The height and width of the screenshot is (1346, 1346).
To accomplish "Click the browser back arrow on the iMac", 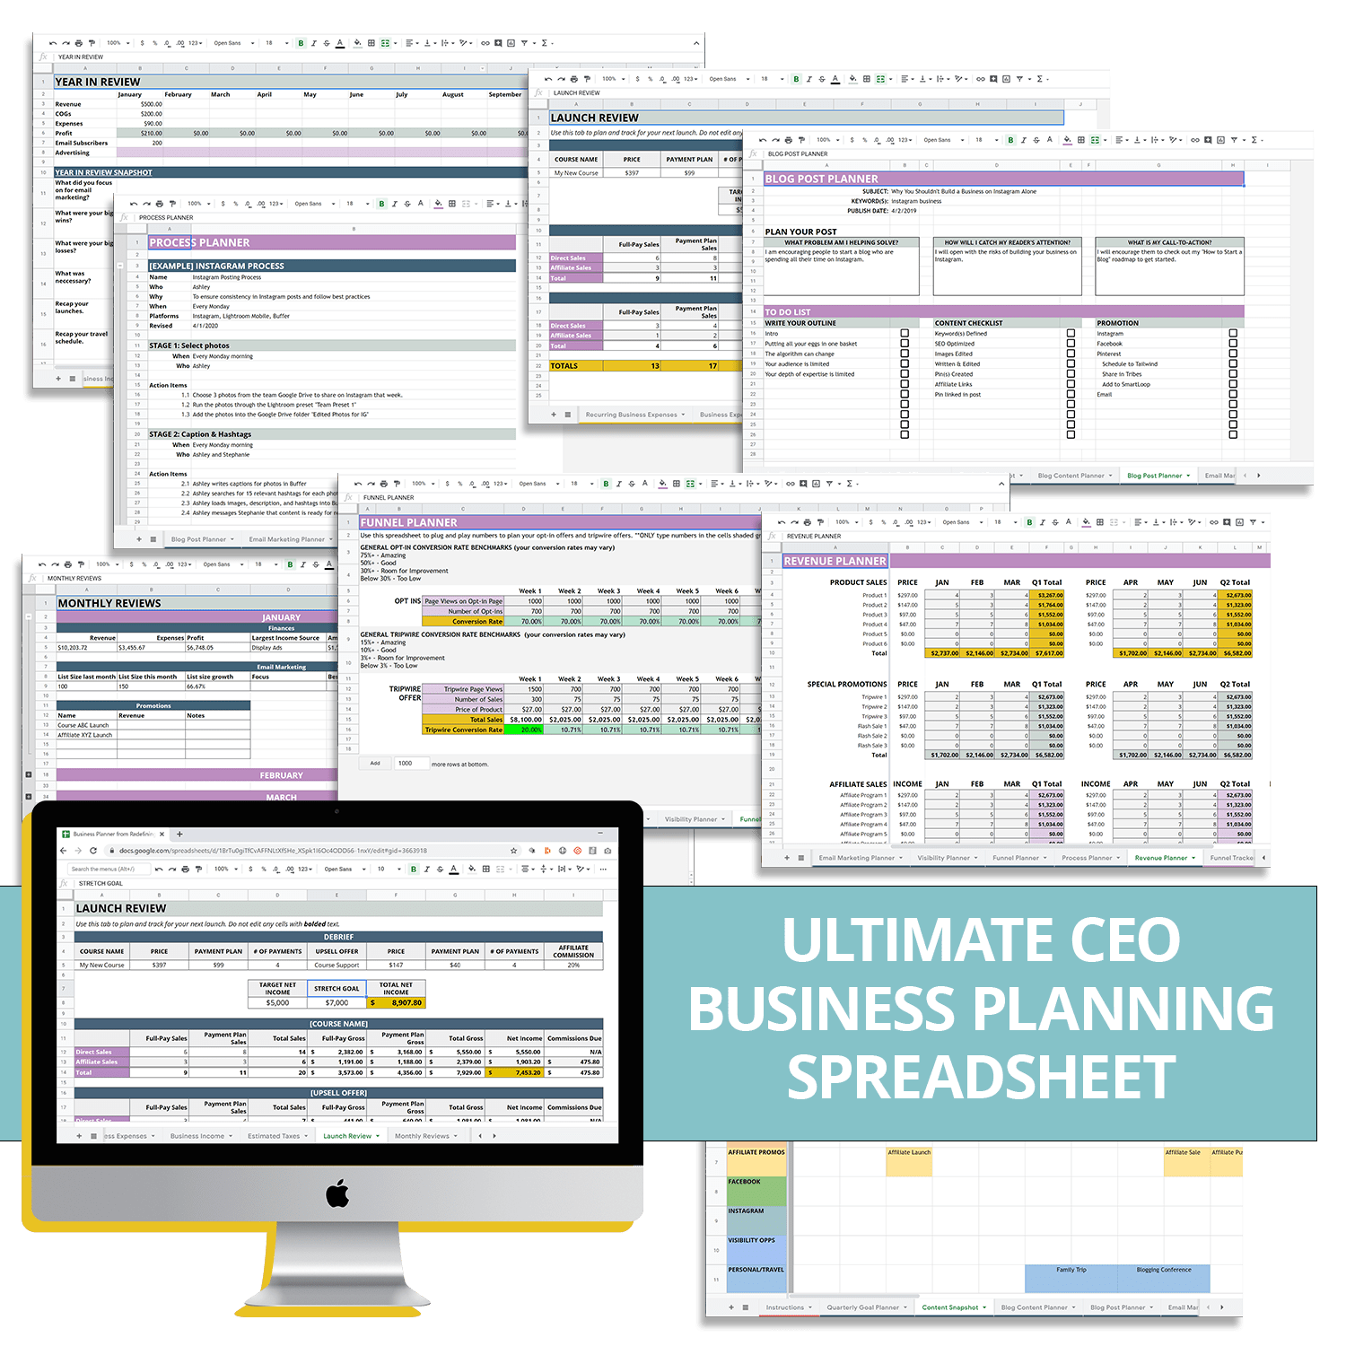I will tap(65, 850).
